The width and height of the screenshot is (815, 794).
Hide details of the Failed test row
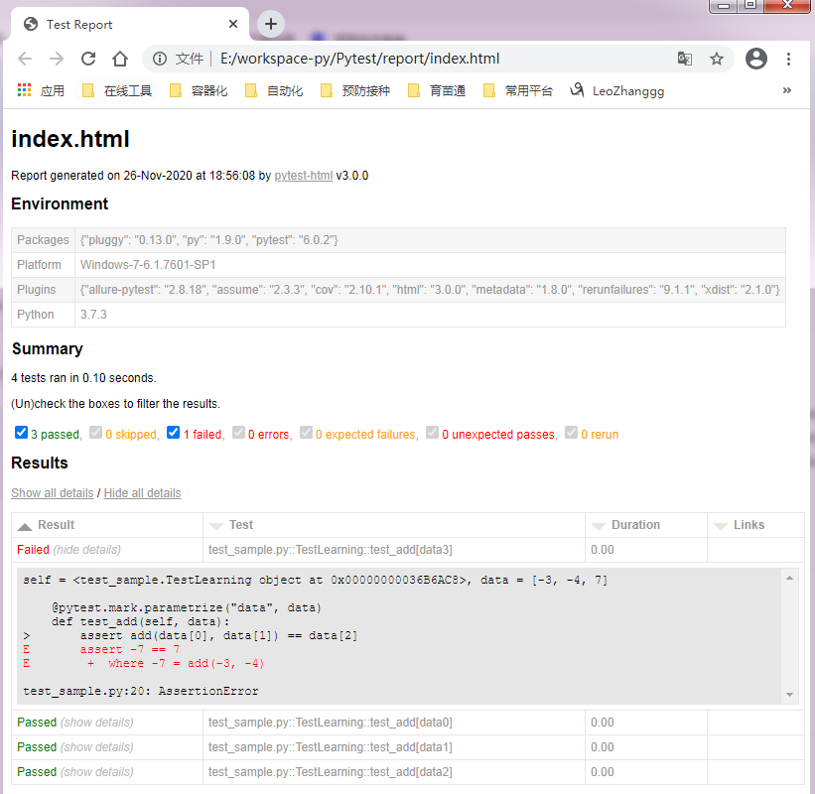pos(86,550)
